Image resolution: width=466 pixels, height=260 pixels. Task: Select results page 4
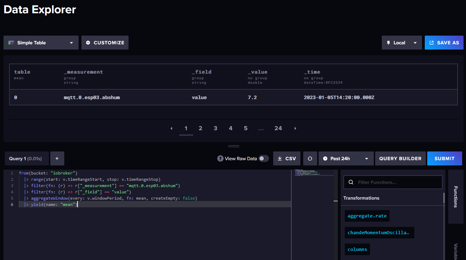(x=231, y=128)
